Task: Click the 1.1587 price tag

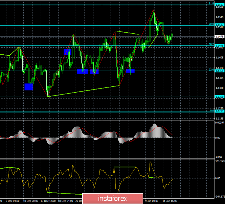Action: [220, 5]
